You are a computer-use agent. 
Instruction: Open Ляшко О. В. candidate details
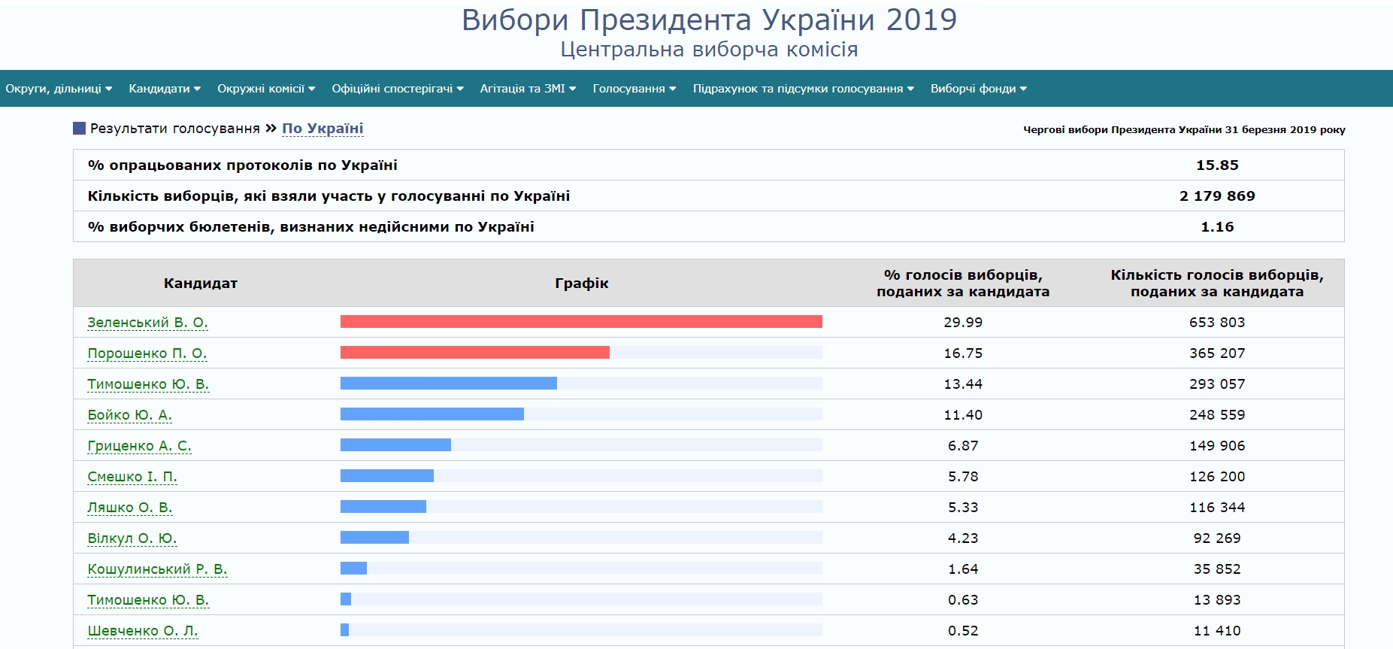pyautogui.click(x=130, y=508)
